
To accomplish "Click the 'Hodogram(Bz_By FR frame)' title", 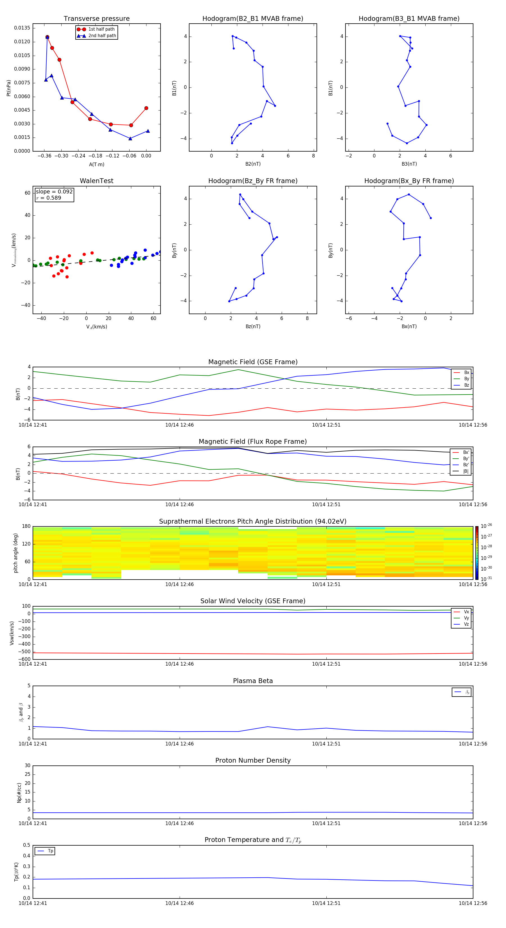I will [253, 181].
